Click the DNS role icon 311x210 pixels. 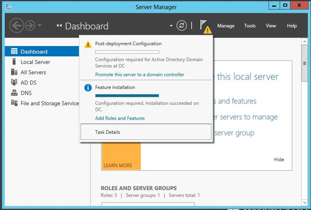[14, 93]
